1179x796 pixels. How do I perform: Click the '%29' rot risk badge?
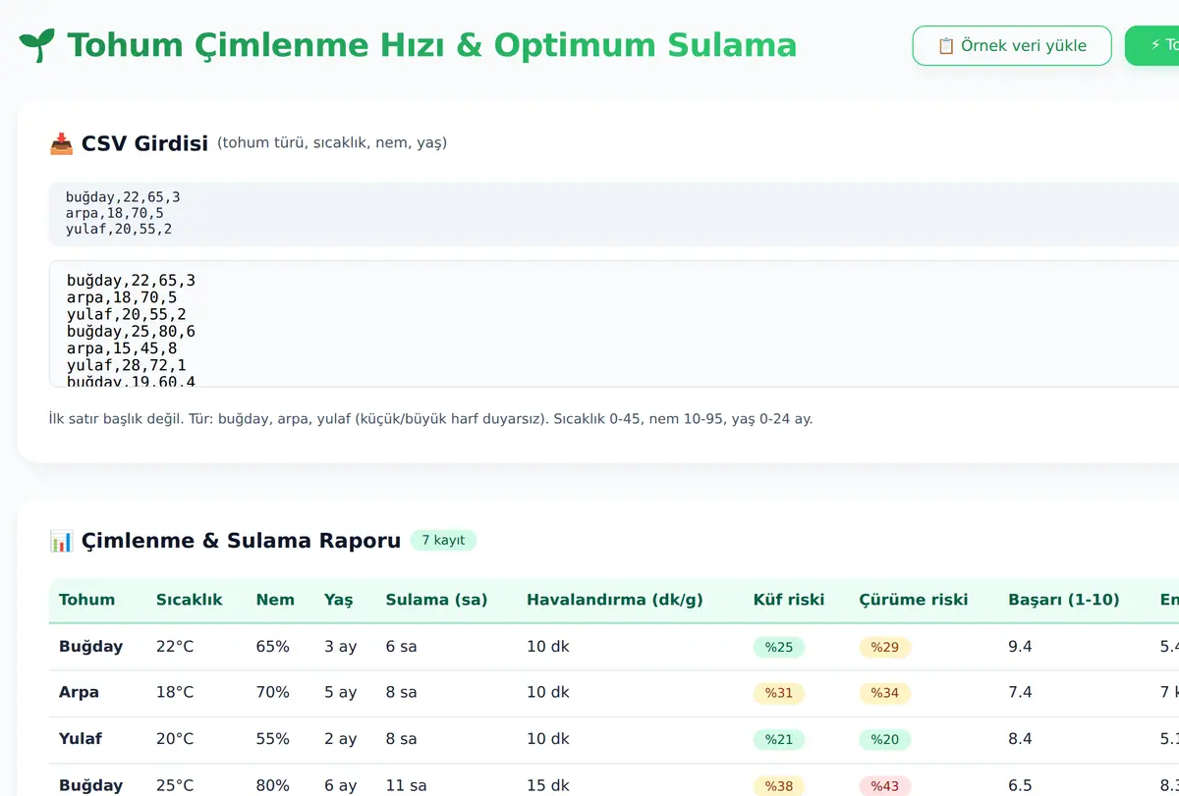(885, 647)
